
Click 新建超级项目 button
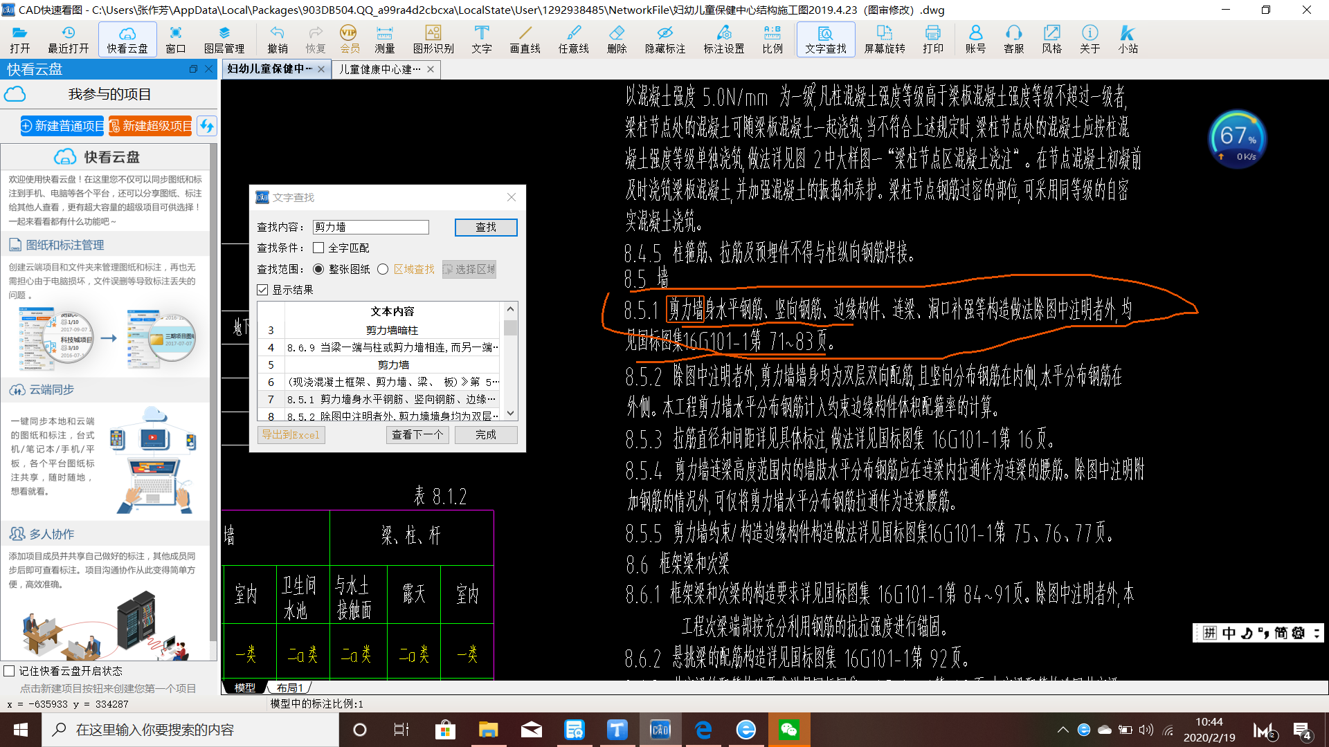pos(150,126)
